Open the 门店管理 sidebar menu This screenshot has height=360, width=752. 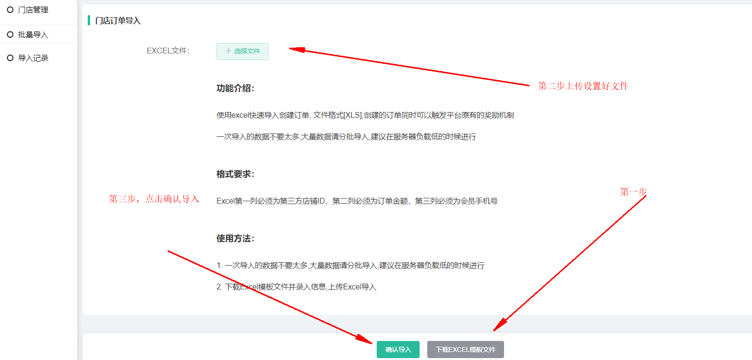(x=33, y=10)
